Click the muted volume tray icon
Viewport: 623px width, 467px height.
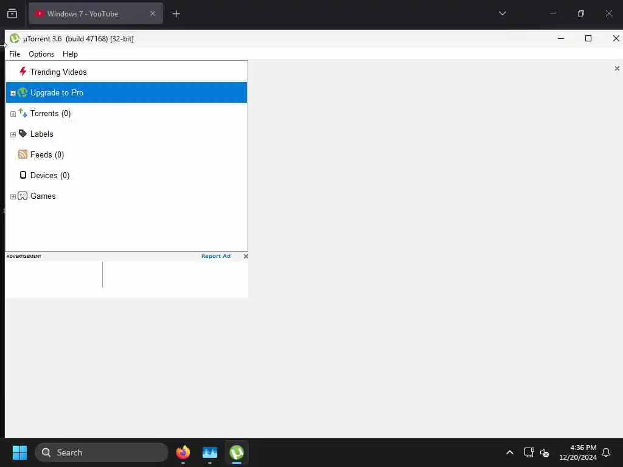coord(545,452)
